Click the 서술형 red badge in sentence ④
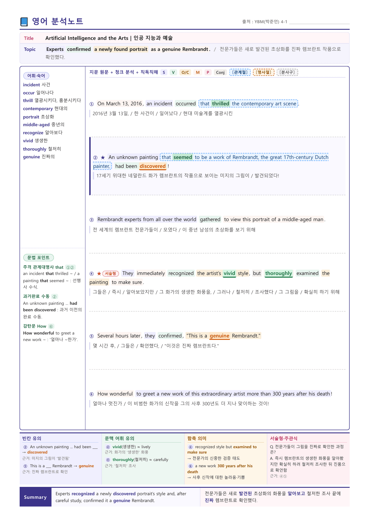Viewport: 369px width, 522px height. [x=111, y=273]
